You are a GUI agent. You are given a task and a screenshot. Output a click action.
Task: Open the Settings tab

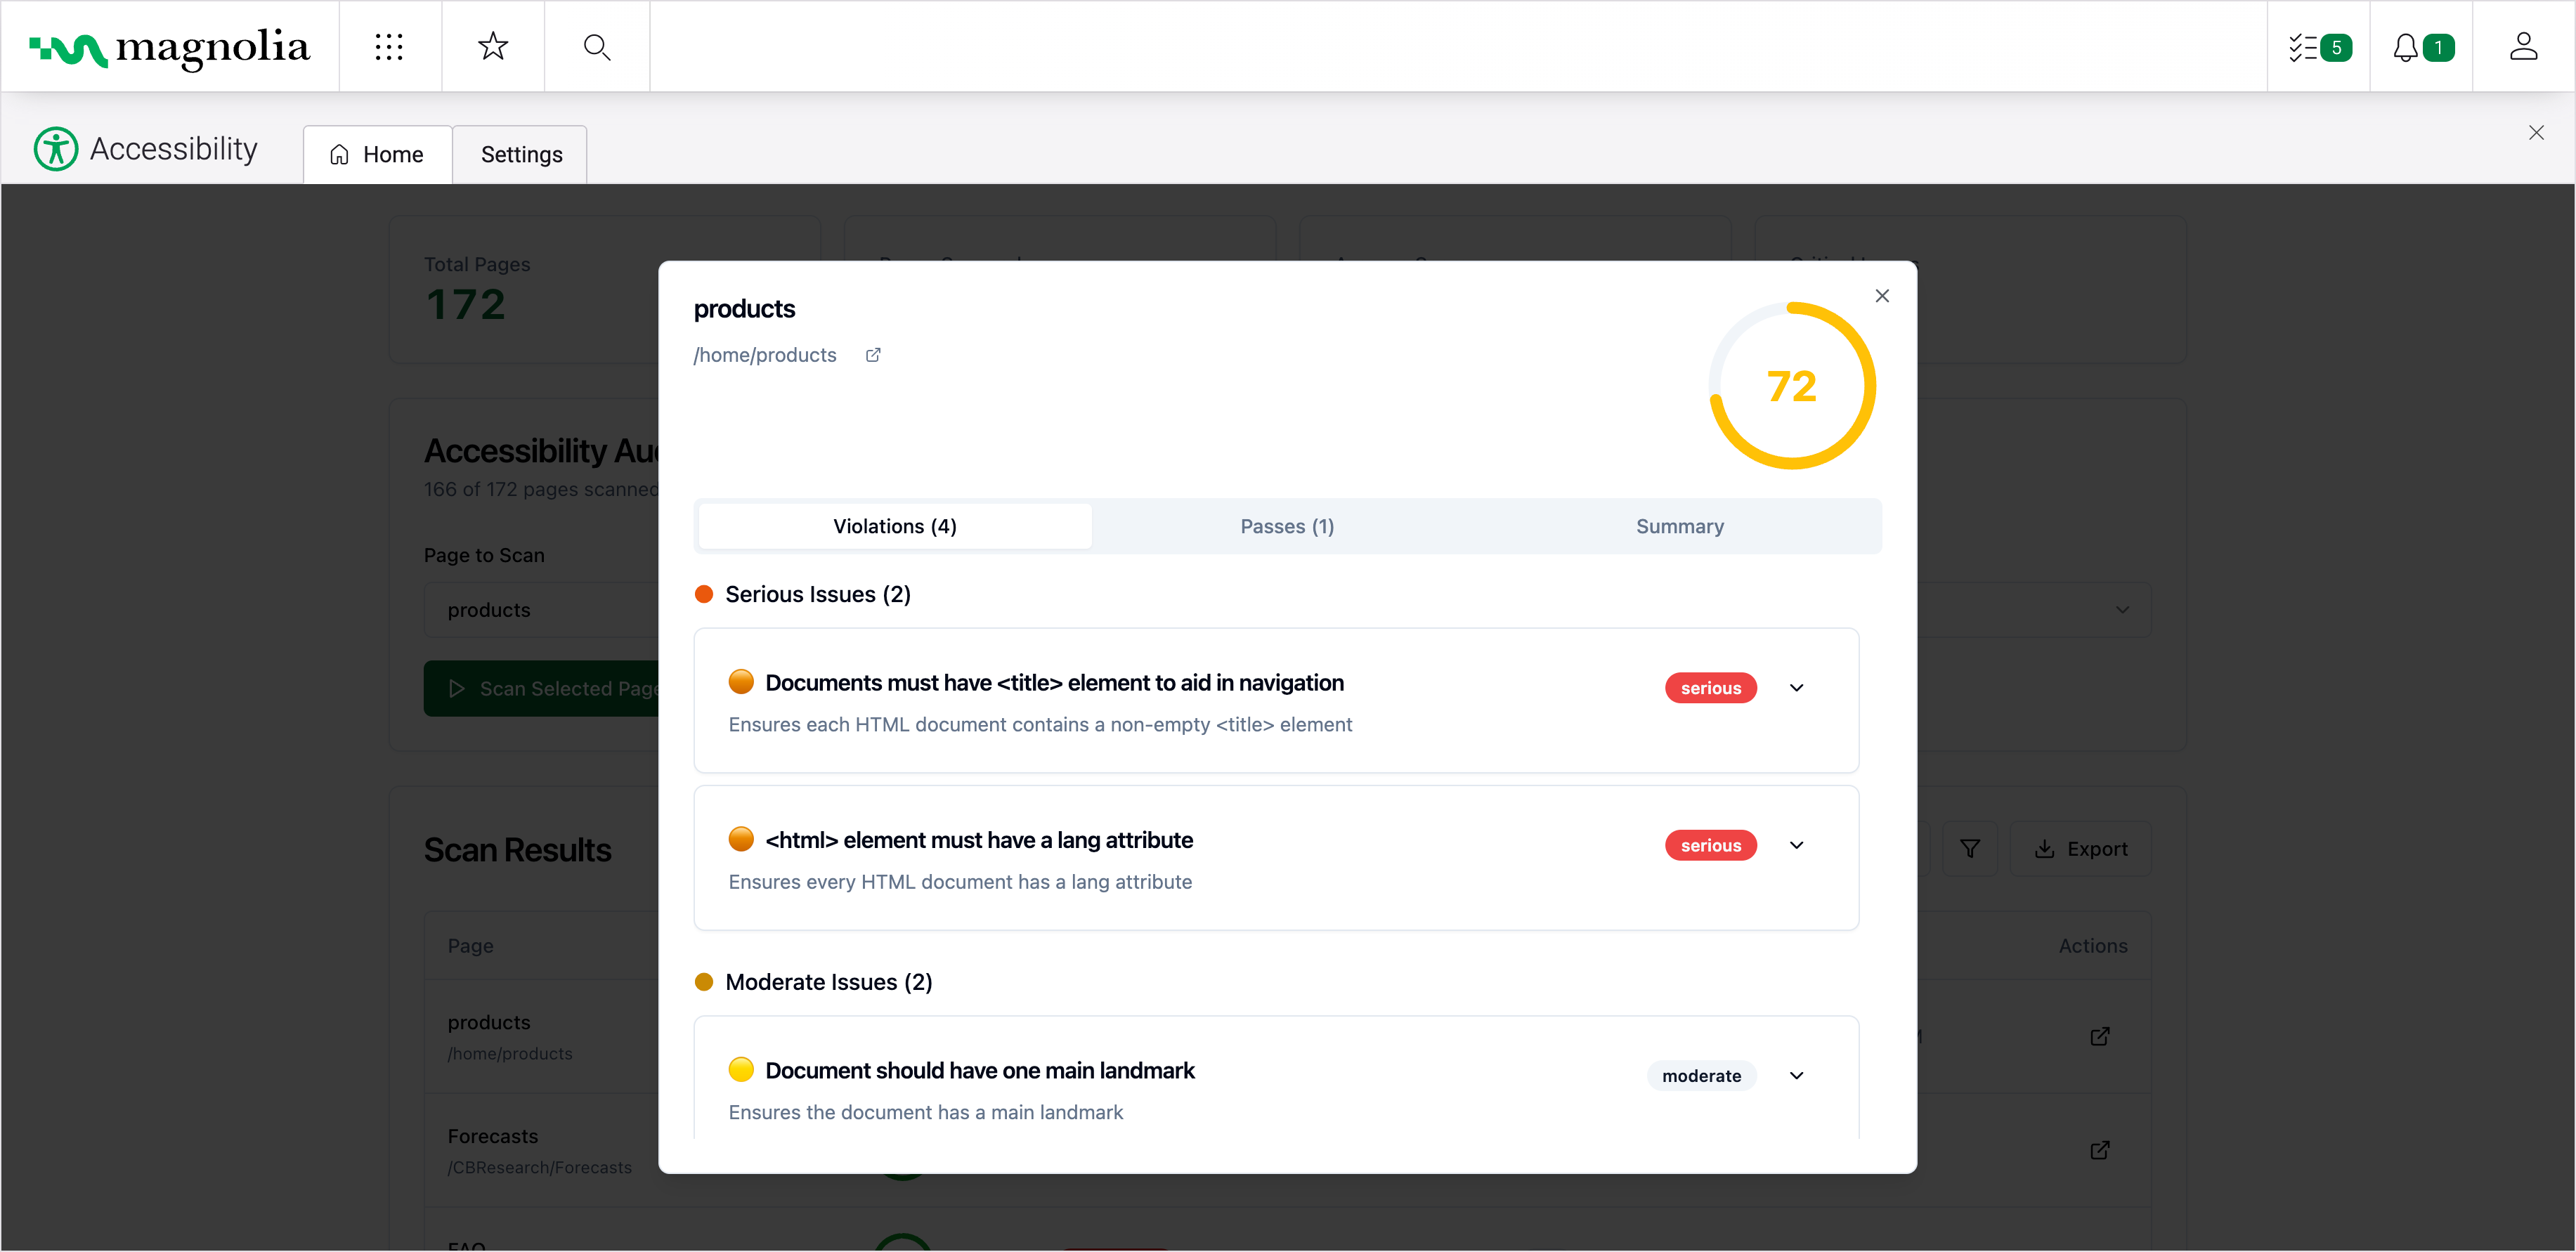(521, 155)
